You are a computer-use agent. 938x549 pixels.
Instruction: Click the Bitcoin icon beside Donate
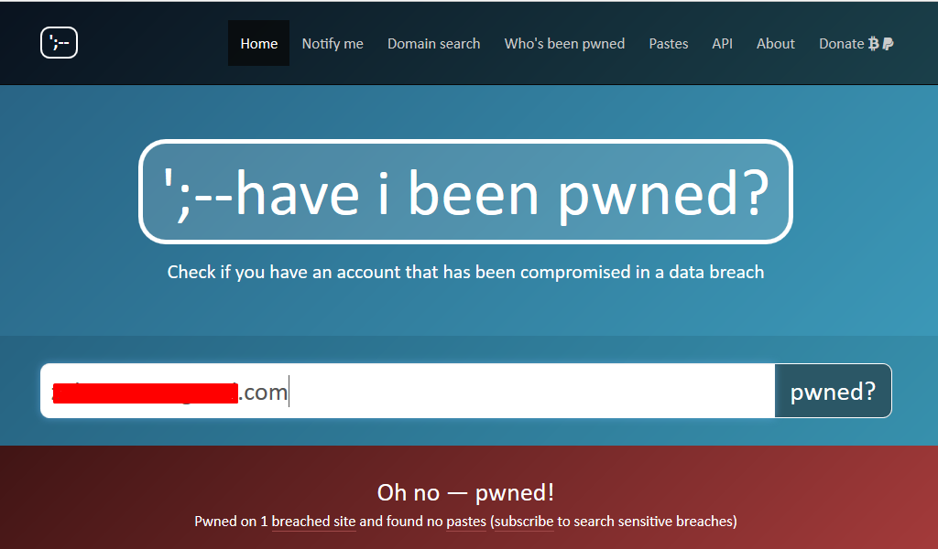pyautogui.click(x=873, y=44)
